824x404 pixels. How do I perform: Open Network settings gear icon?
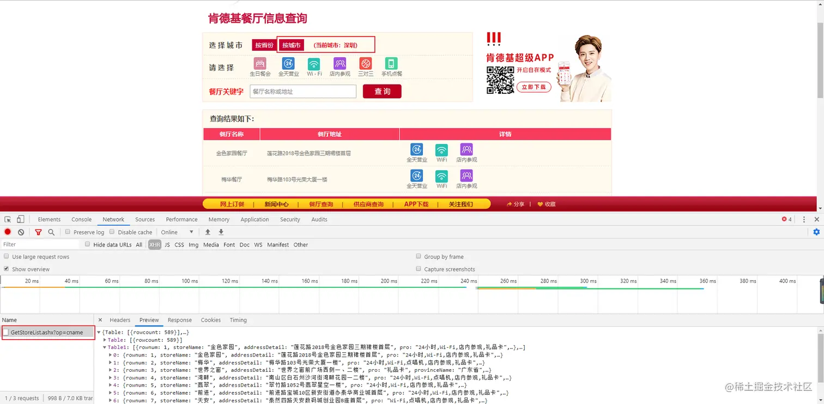click(x=816, y=232)
